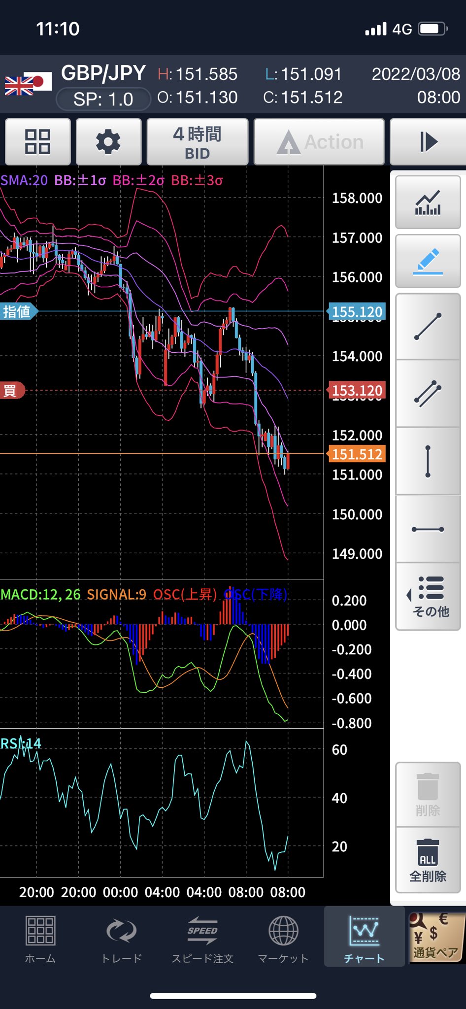Tap the 158.000 price axis label

[x=357, y=198]
